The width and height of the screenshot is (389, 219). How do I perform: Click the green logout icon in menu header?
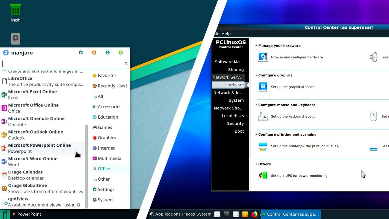pyautogui.click(x=121, y=53)
